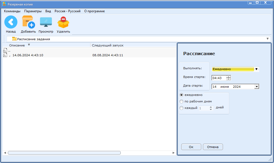Select the parent '..' entry icon
274x163 pixels.
pyautogui.click(x=5, y=51)
